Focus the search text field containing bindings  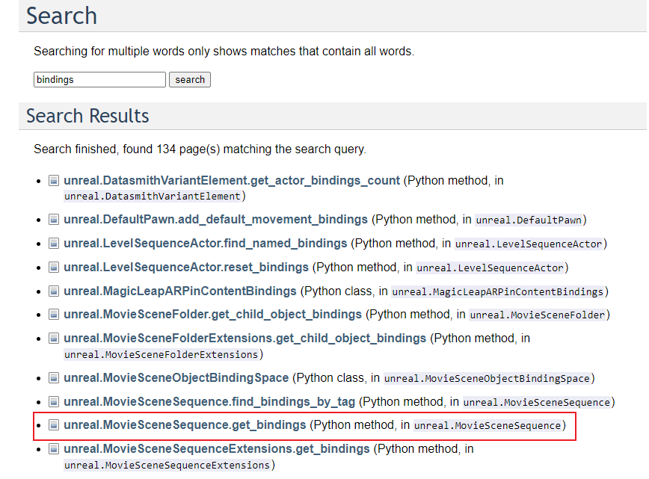(99, 79)
